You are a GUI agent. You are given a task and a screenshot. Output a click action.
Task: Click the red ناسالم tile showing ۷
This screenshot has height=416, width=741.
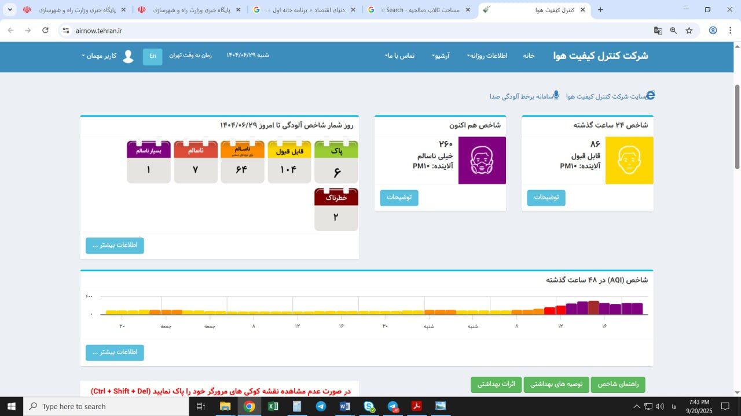[196, 162]
